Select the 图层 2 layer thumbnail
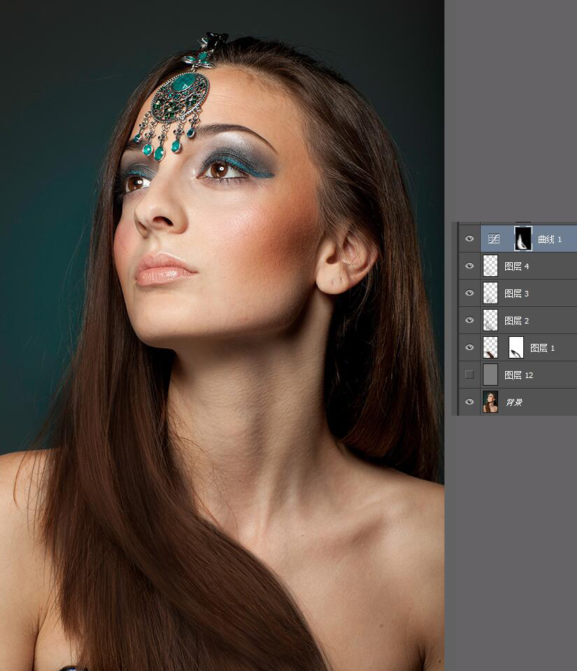The image size is (577, 671). click(490, 320)
